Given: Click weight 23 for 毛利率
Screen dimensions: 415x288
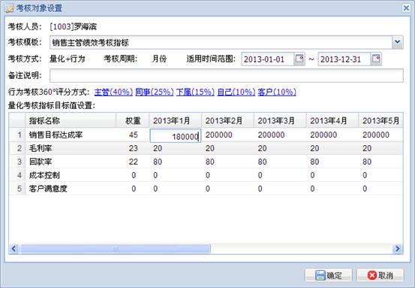Looking at the screenshot, I should [134, 148].
